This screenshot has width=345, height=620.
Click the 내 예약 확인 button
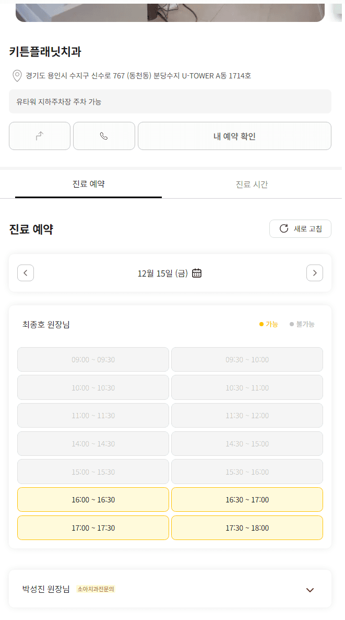[234, 136]
